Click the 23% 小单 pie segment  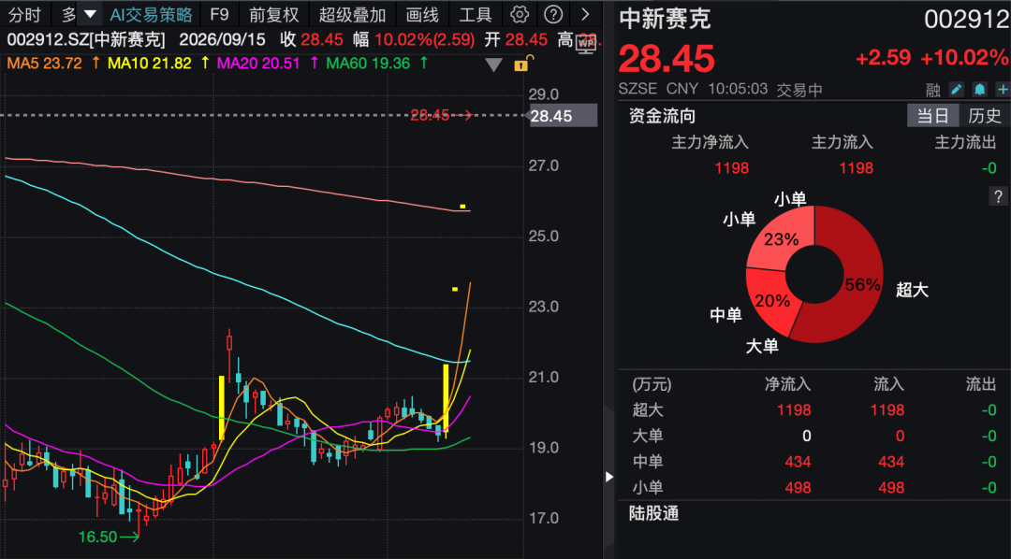(780, 239)
